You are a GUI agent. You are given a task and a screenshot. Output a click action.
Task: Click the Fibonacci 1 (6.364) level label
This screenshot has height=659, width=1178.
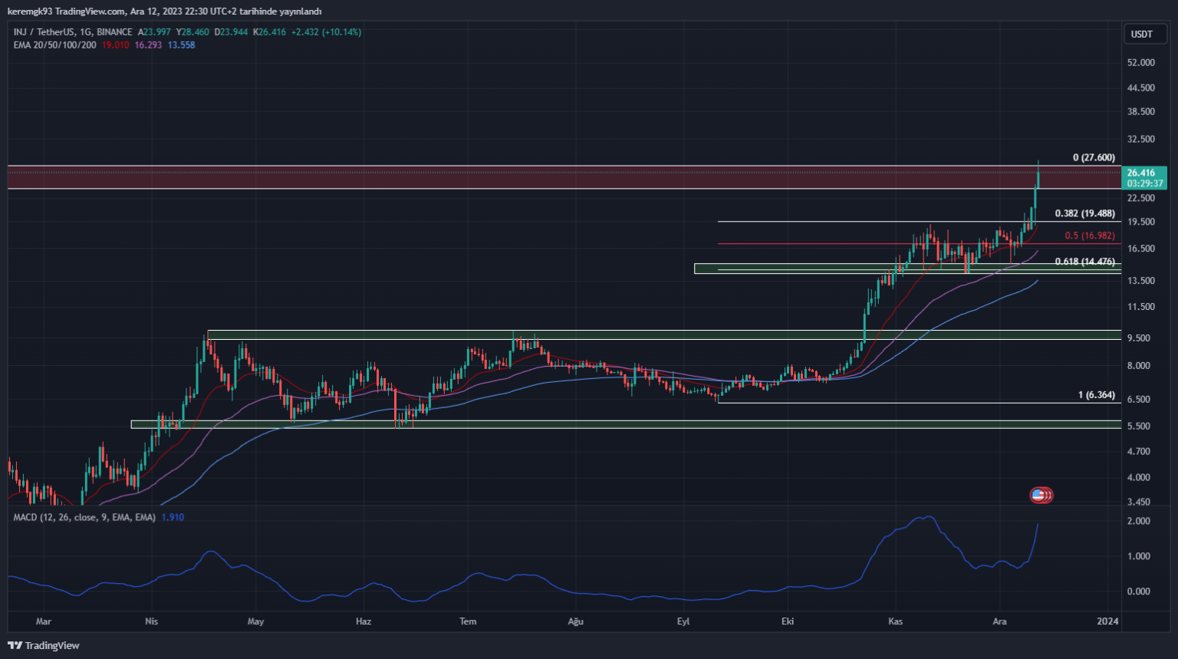pyautogui.click(x=1096, y=395)
